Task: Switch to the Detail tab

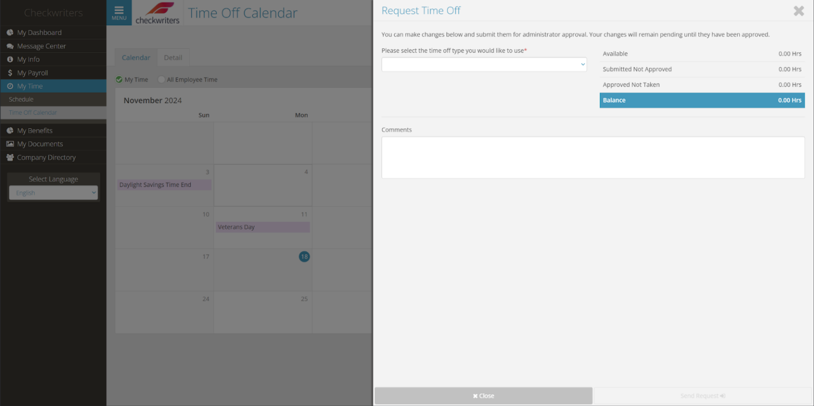Action: 173,57
